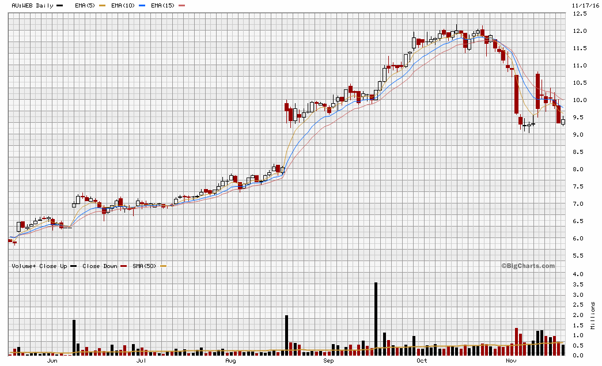The image size is (602, 366).
Task: Click the AU:WEB Daily chart title
Action: click(32, 5)
